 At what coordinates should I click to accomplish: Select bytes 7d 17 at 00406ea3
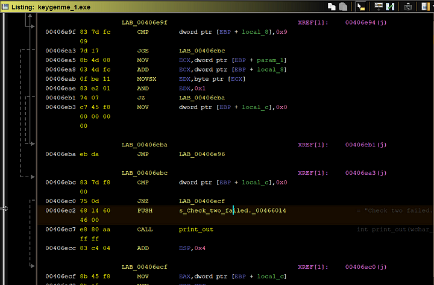[x=89, y=51]
